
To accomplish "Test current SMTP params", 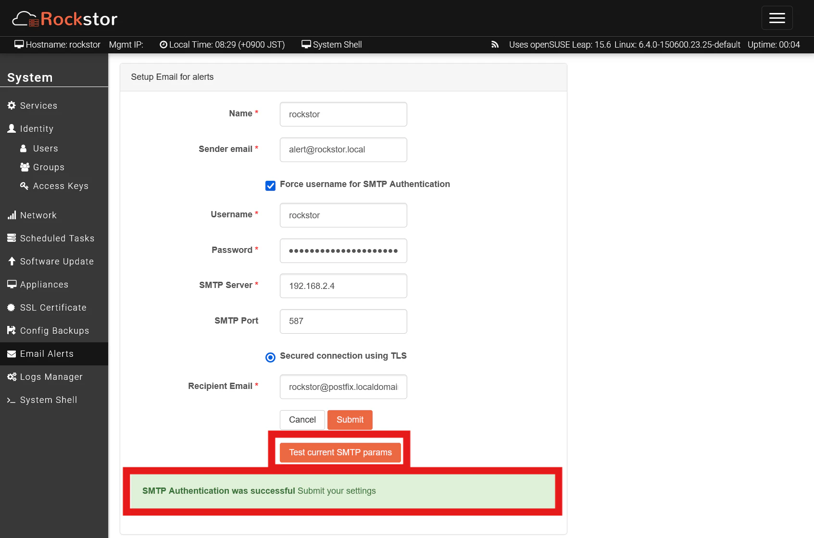I will pos(340,452).
